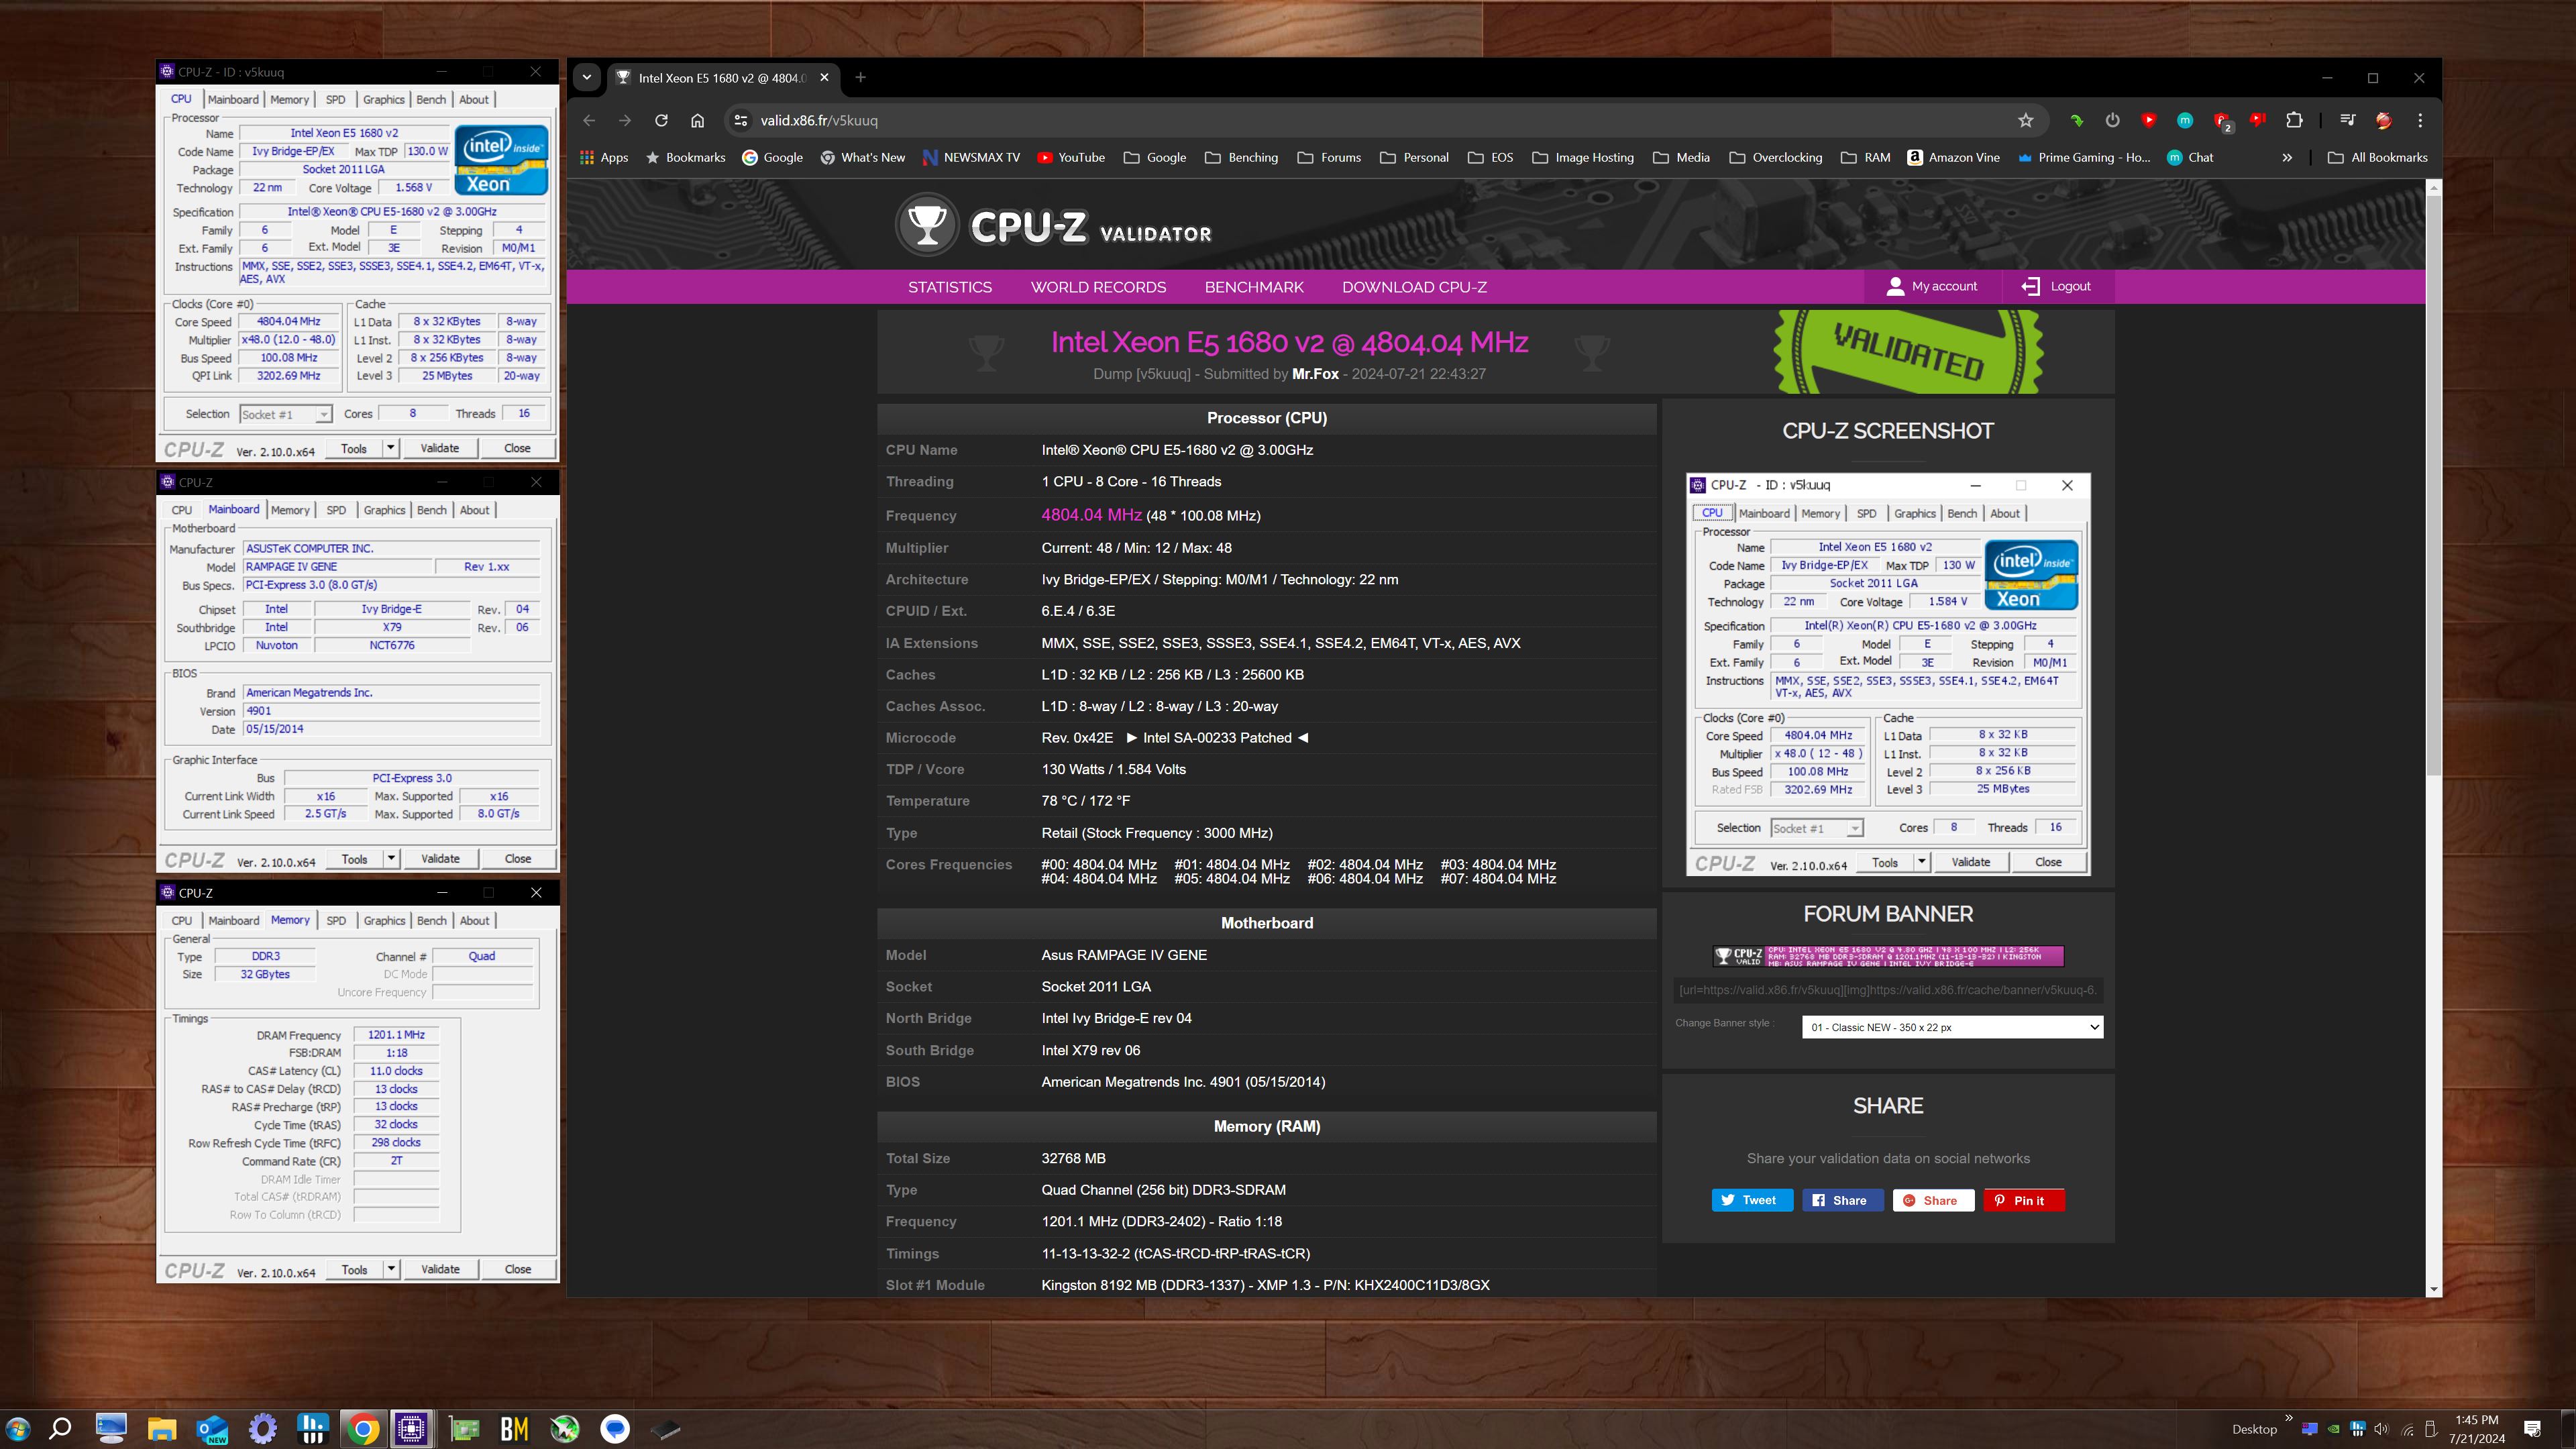
Task: Open taskbar search magnifier
Action: [x=60, y=1428]
